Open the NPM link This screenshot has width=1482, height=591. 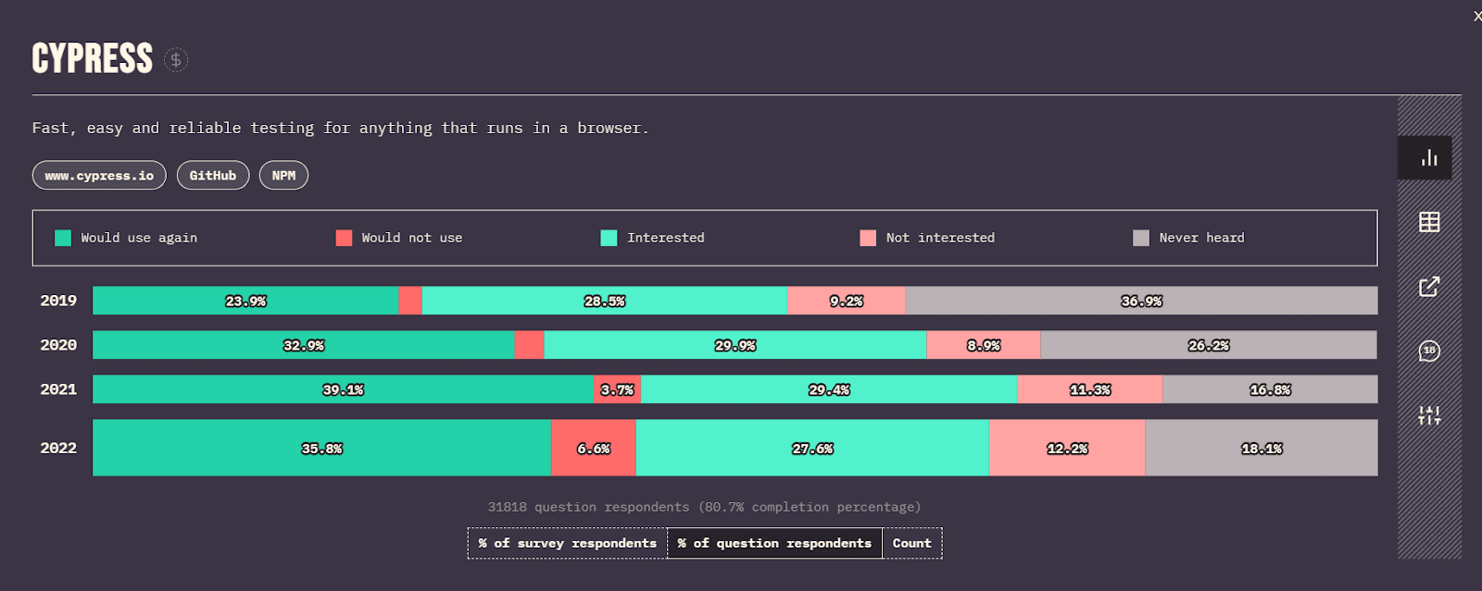(x=283, y=176)
